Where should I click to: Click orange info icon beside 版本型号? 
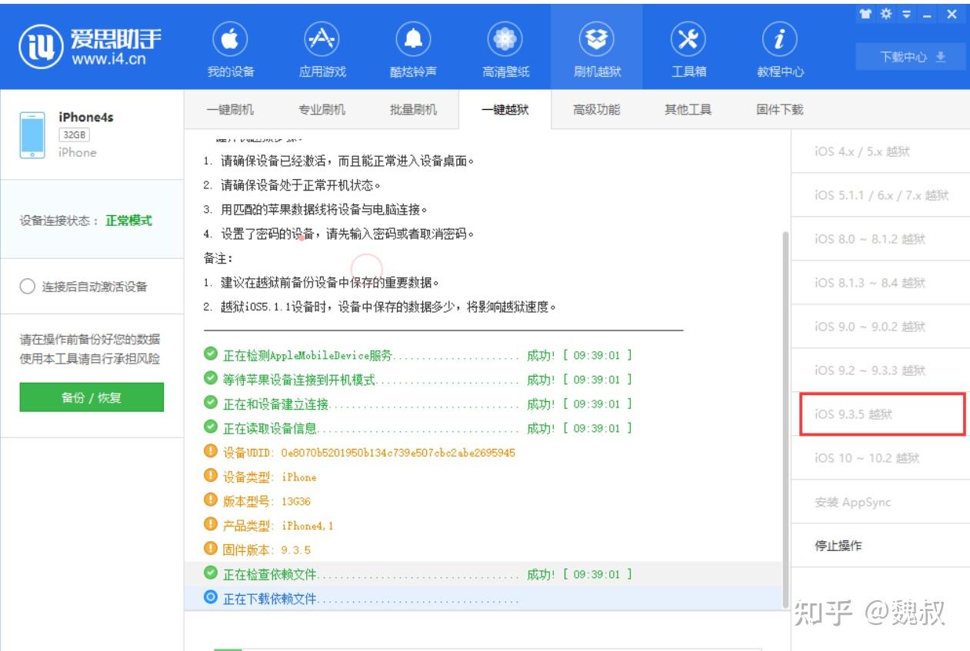click(211, 500)
